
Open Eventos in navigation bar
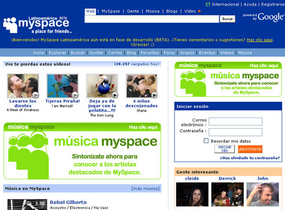coord(207,53)
